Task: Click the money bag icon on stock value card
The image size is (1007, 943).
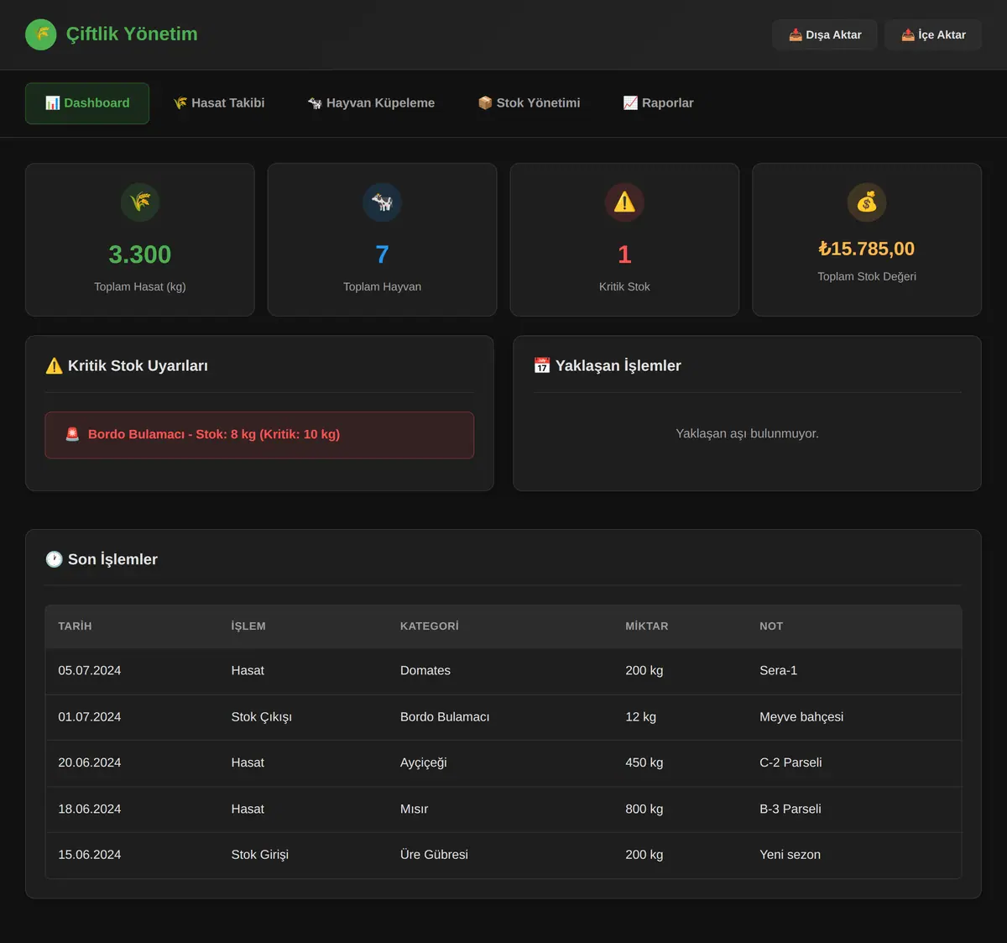Action: (x=867, y=202)
